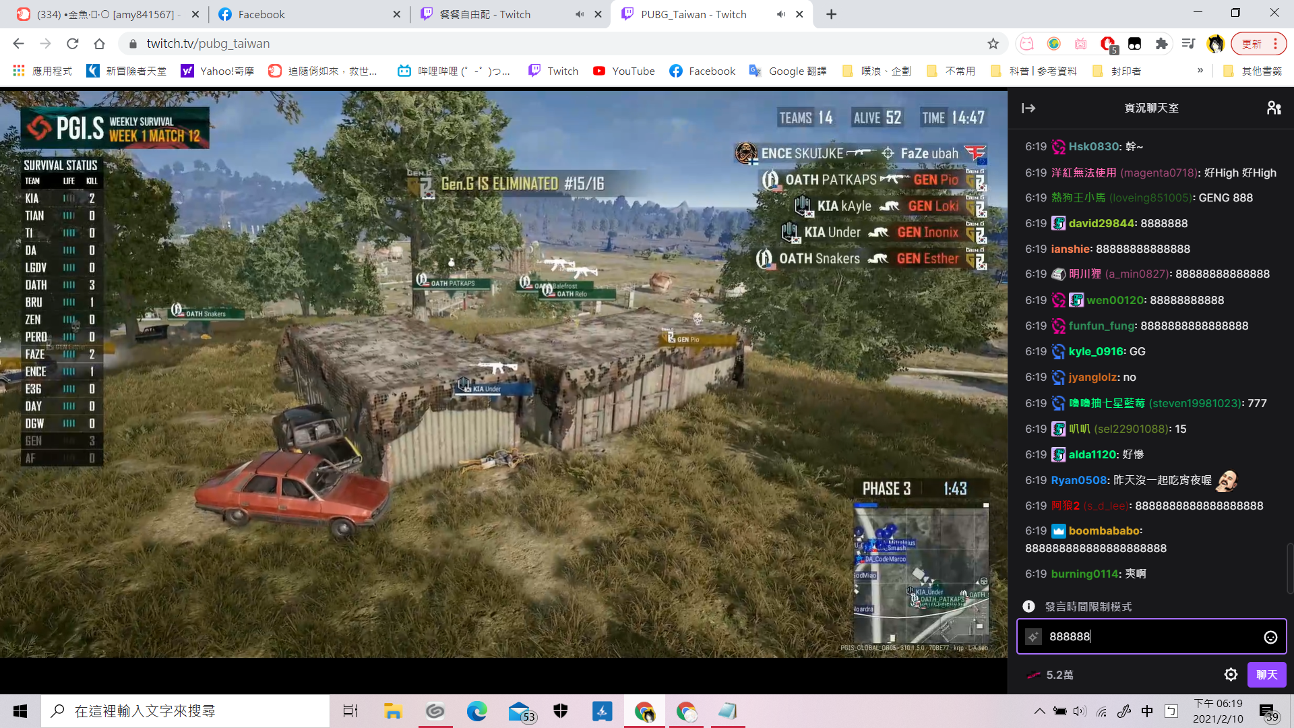Click the Chrome profile avatar
Viewport: 1294px width, 728px height.
click(x=1215, y=44)
